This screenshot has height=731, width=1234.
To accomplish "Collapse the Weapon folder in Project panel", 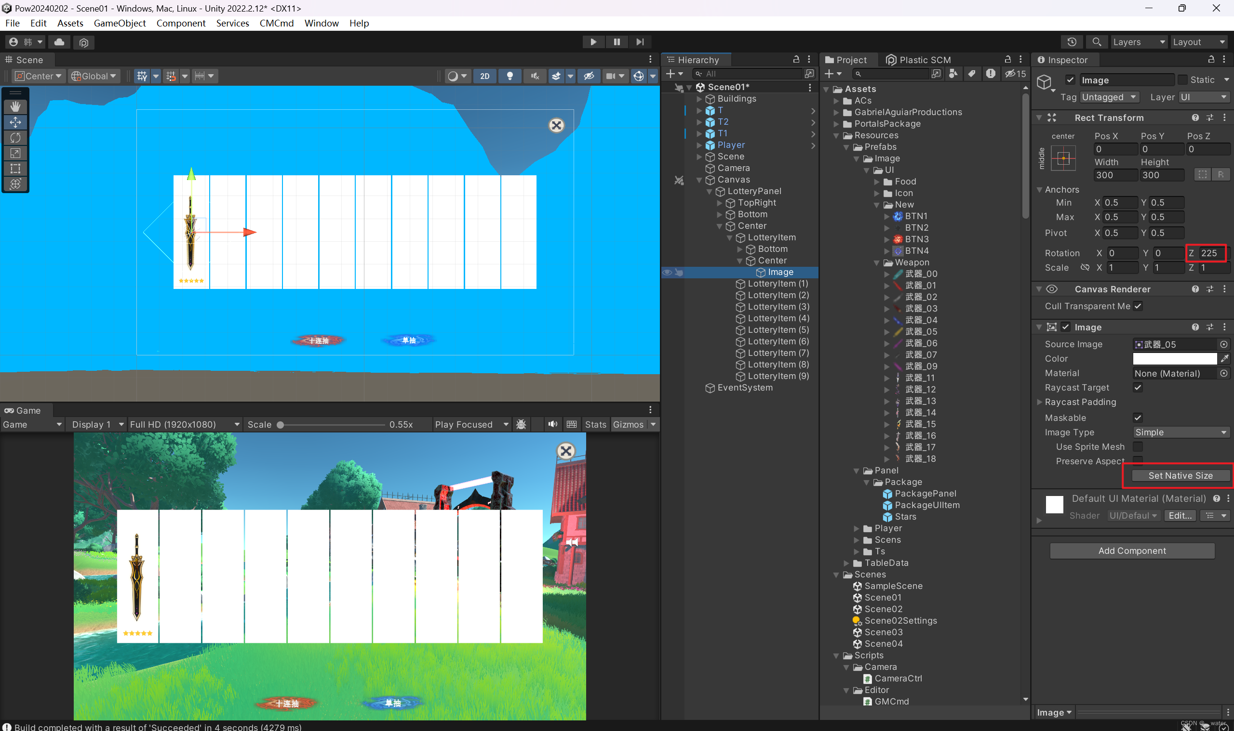I will [x=876, y=262].
